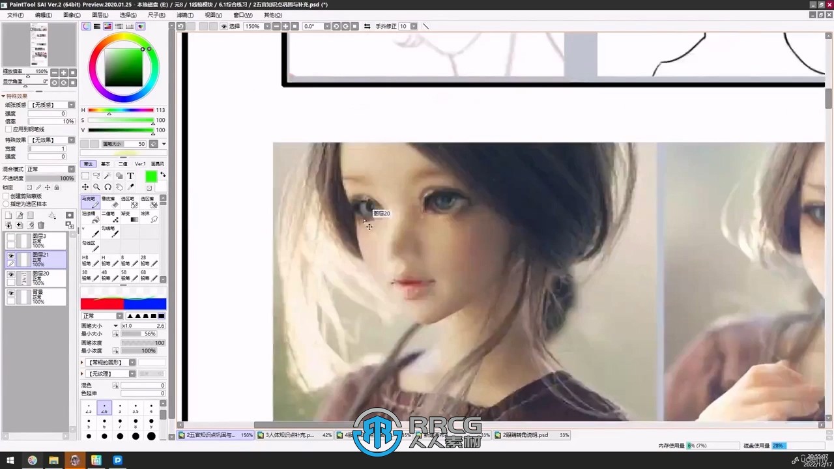Select 指定为选区样本 selection source option

pos(7,204)
